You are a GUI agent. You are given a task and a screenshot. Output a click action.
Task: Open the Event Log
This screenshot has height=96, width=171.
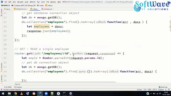click(x=163, y=87)
